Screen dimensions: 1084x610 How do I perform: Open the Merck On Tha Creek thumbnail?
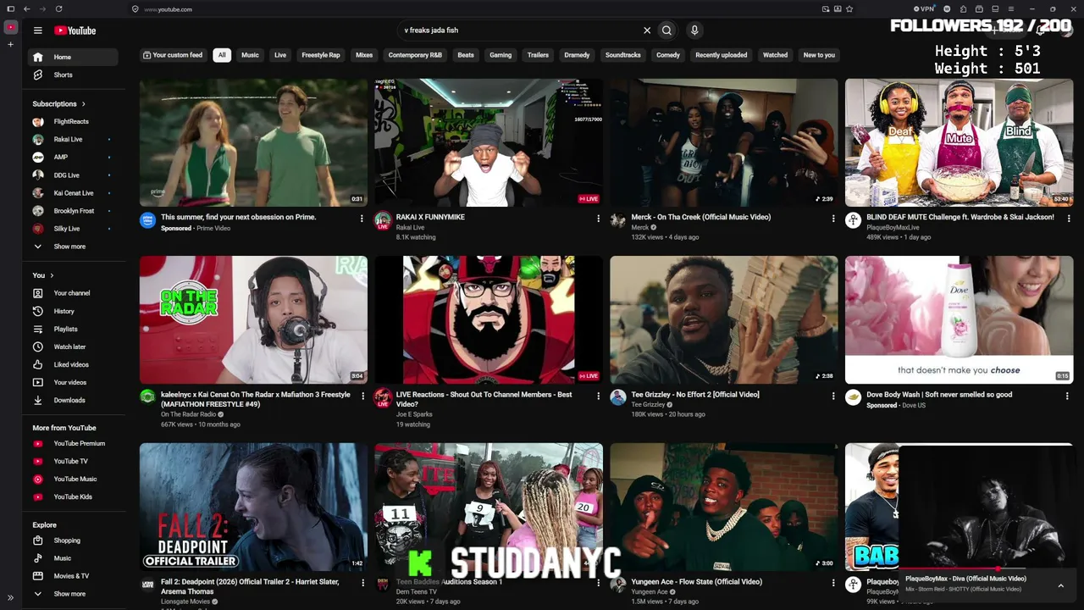[x=724, y=142]
